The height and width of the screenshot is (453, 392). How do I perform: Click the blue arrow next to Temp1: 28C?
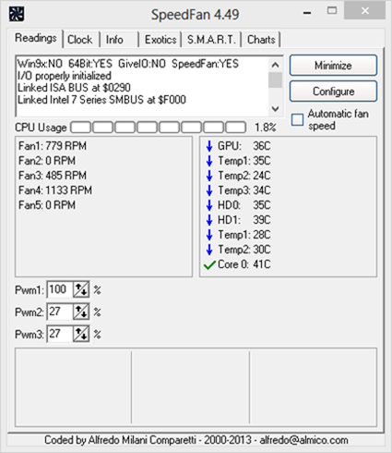(209, 235)
